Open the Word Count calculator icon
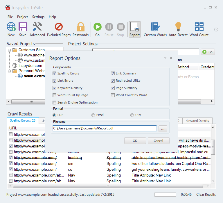Image resolution: width=223 pixels, height=203 pixels. coord(199,27)
